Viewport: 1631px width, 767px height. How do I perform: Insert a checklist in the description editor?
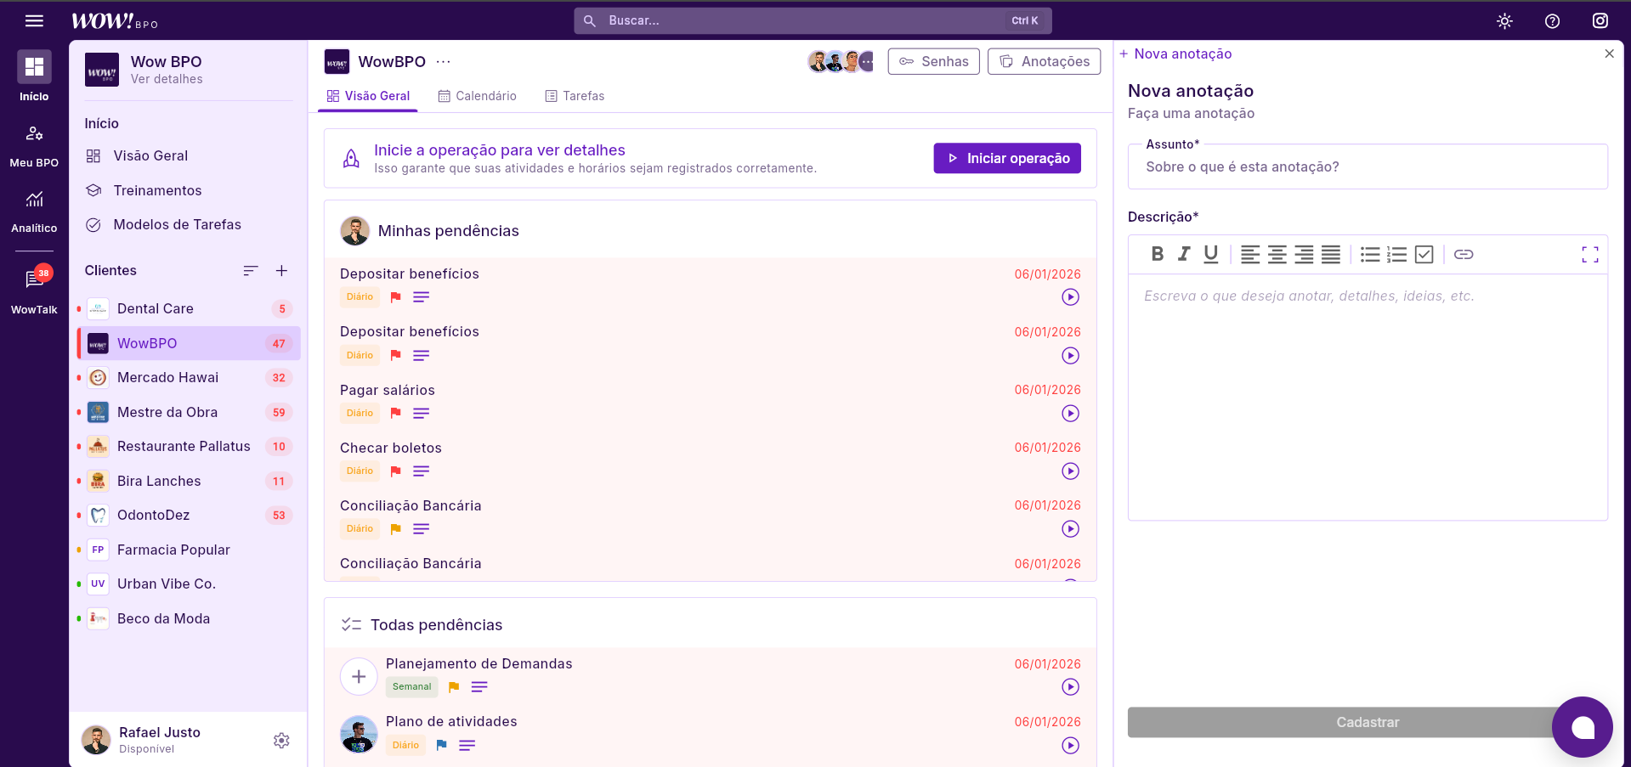(1424, 254)
